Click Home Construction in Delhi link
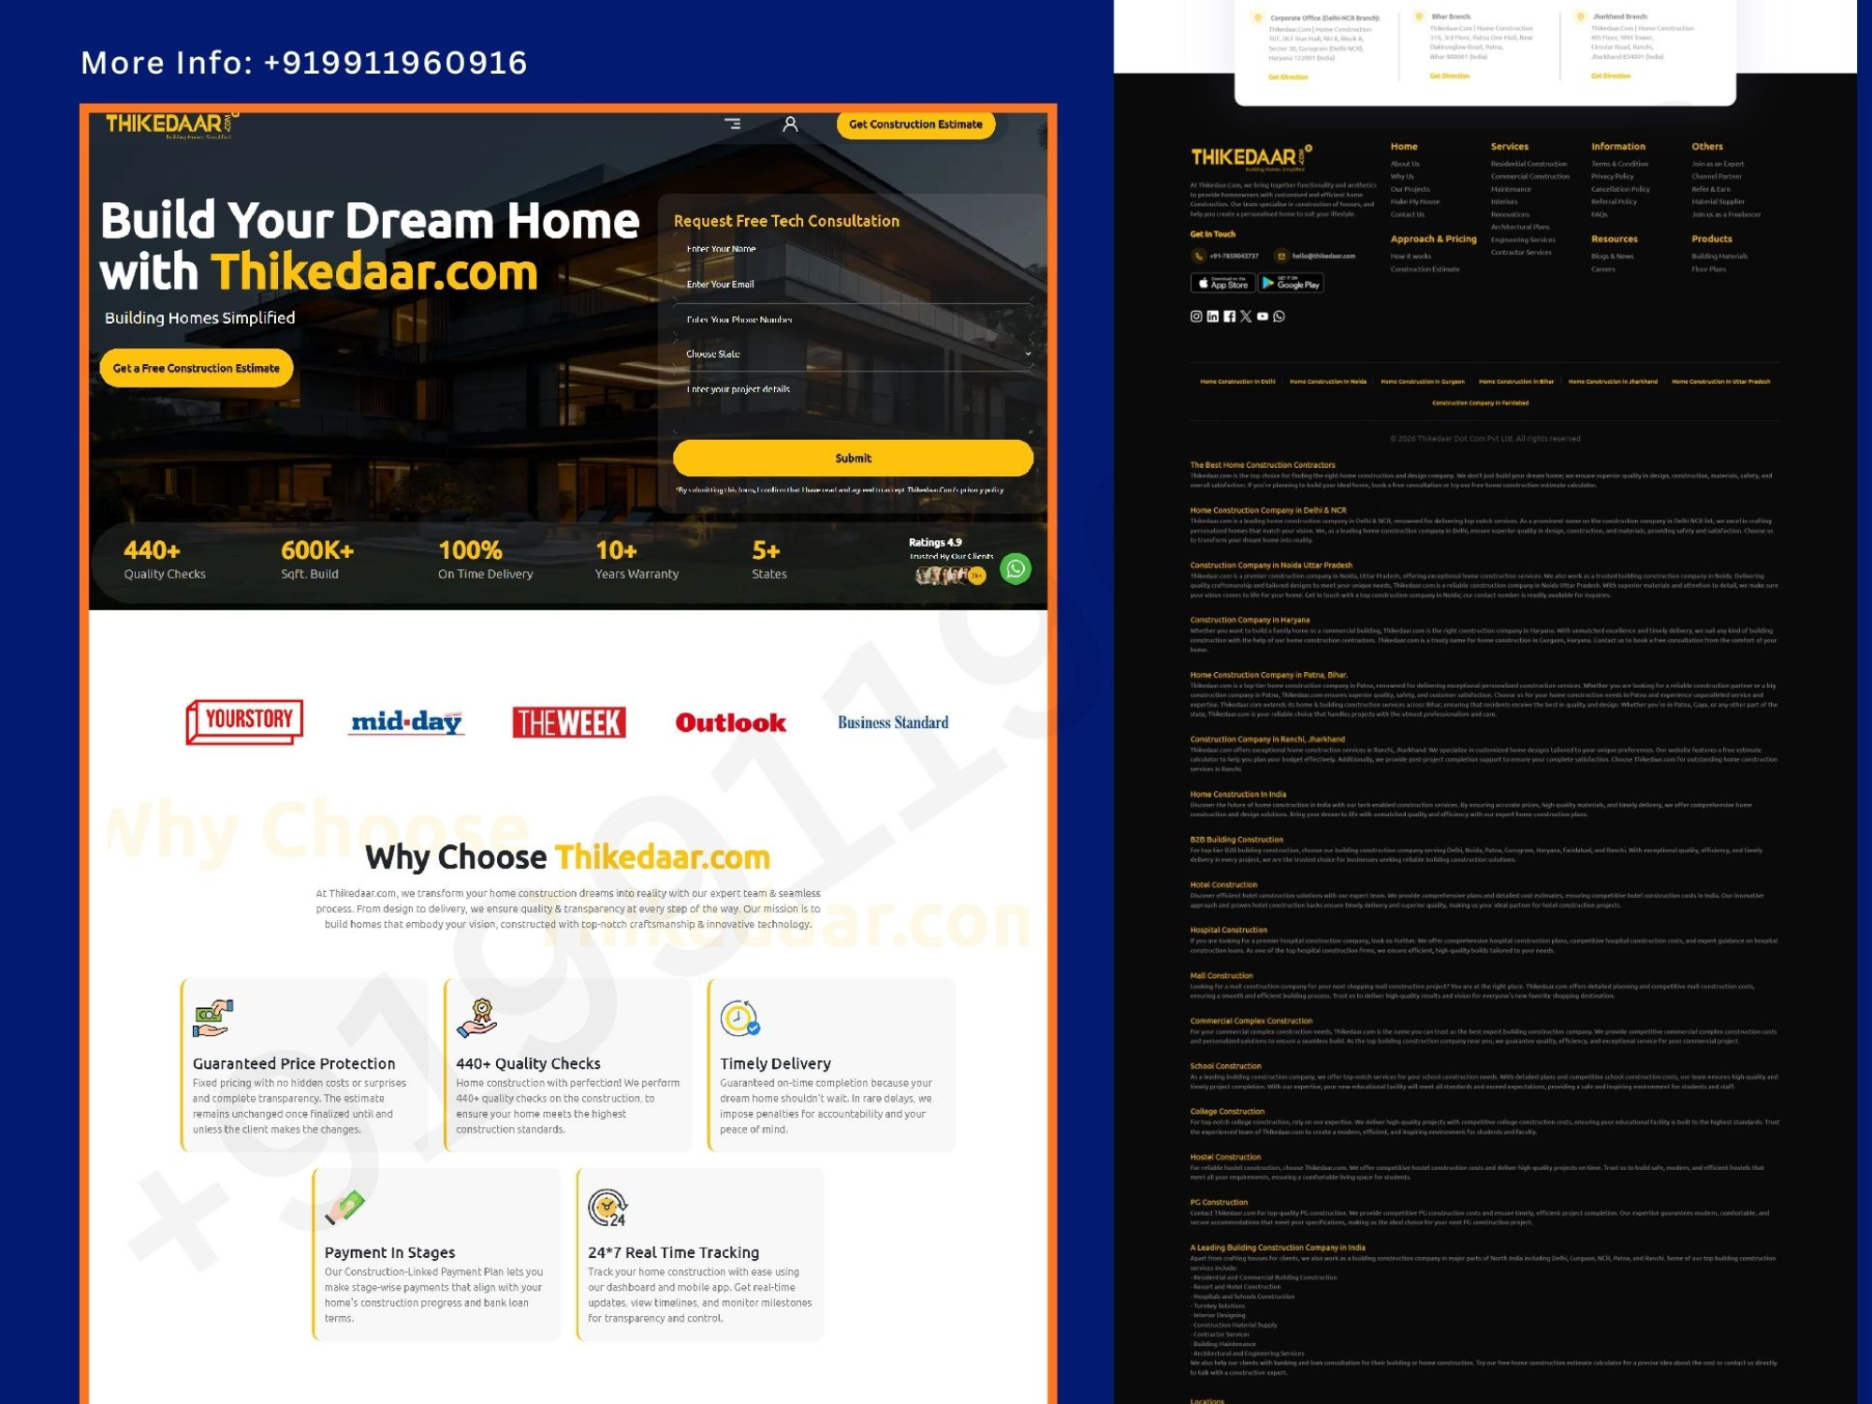 [x=1236, y=382]
